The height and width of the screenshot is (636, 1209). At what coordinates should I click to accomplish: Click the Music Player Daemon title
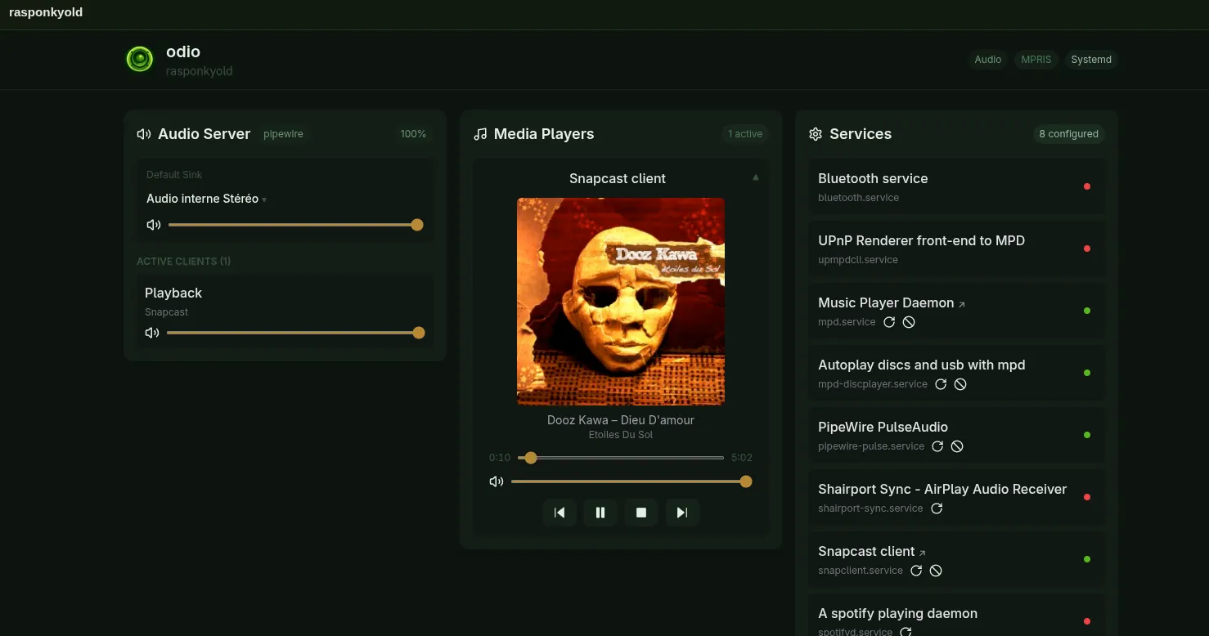tap(886, 302)
